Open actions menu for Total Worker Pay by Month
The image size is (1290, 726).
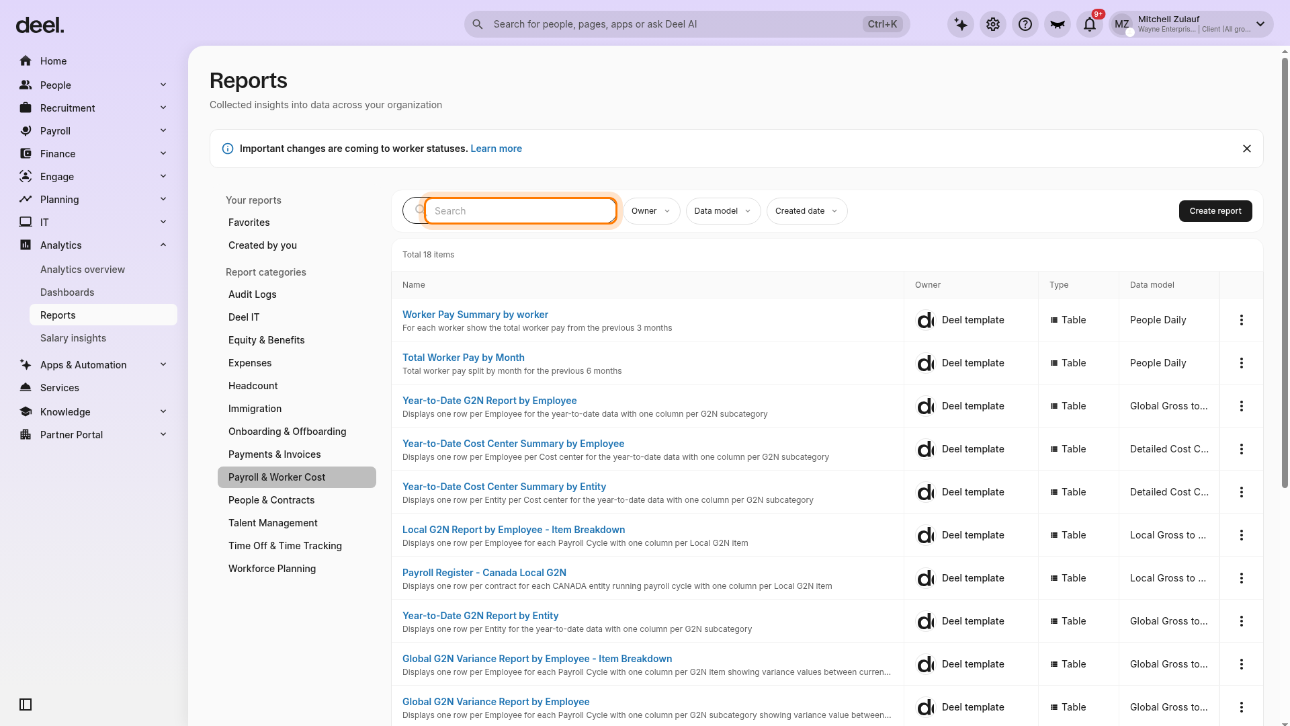pyautogui.click(x=1242, y=363)
